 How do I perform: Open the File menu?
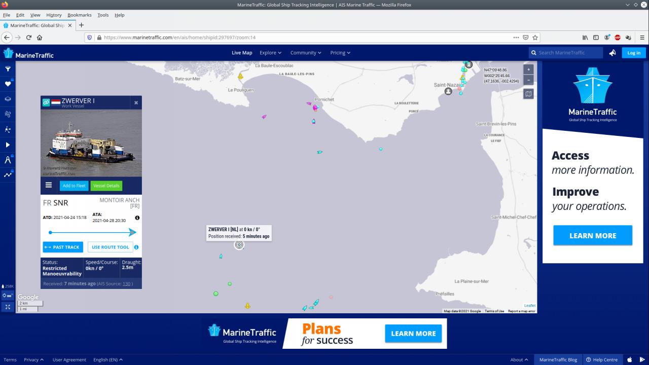(x=7, y=15)
